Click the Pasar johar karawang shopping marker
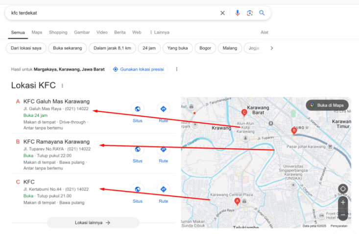Viewport: 359px width, 234px height. pos(330,147)
